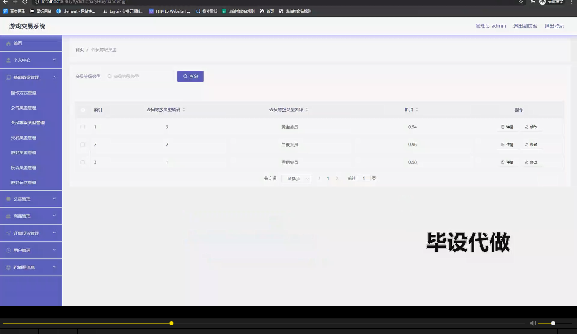Expand the 订单投诉管理 submenu arrow
The height and width of the screenshot is (334, 577).
click(54, 233)
